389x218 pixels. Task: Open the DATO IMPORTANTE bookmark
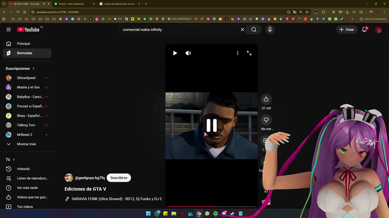pyautogui.click(x=179, y=19)
